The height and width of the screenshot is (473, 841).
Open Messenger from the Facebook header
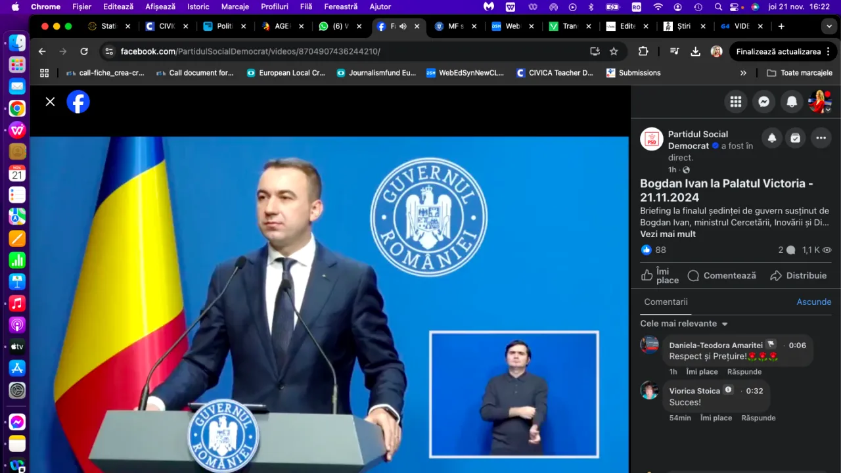763,102
